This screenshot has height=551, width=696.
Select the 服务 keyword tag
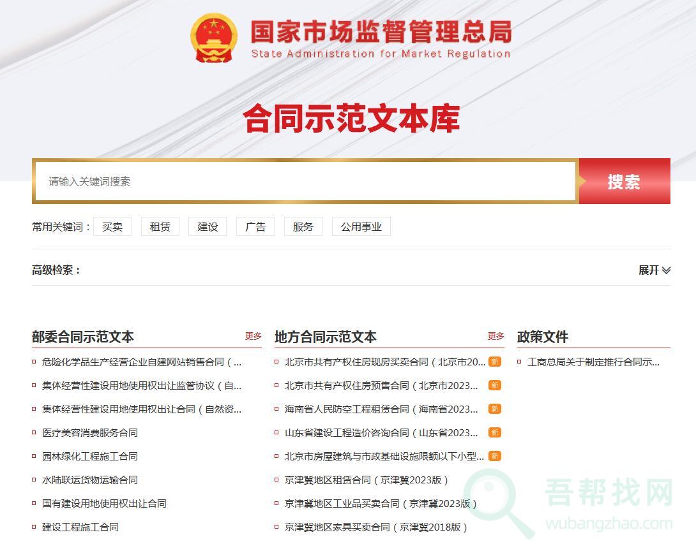click(303, 226)
